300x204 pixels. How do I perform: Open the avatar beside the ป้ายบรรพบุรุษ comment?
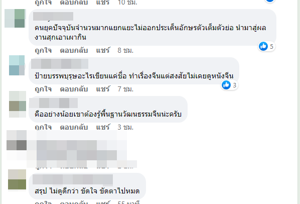[17, 65]
